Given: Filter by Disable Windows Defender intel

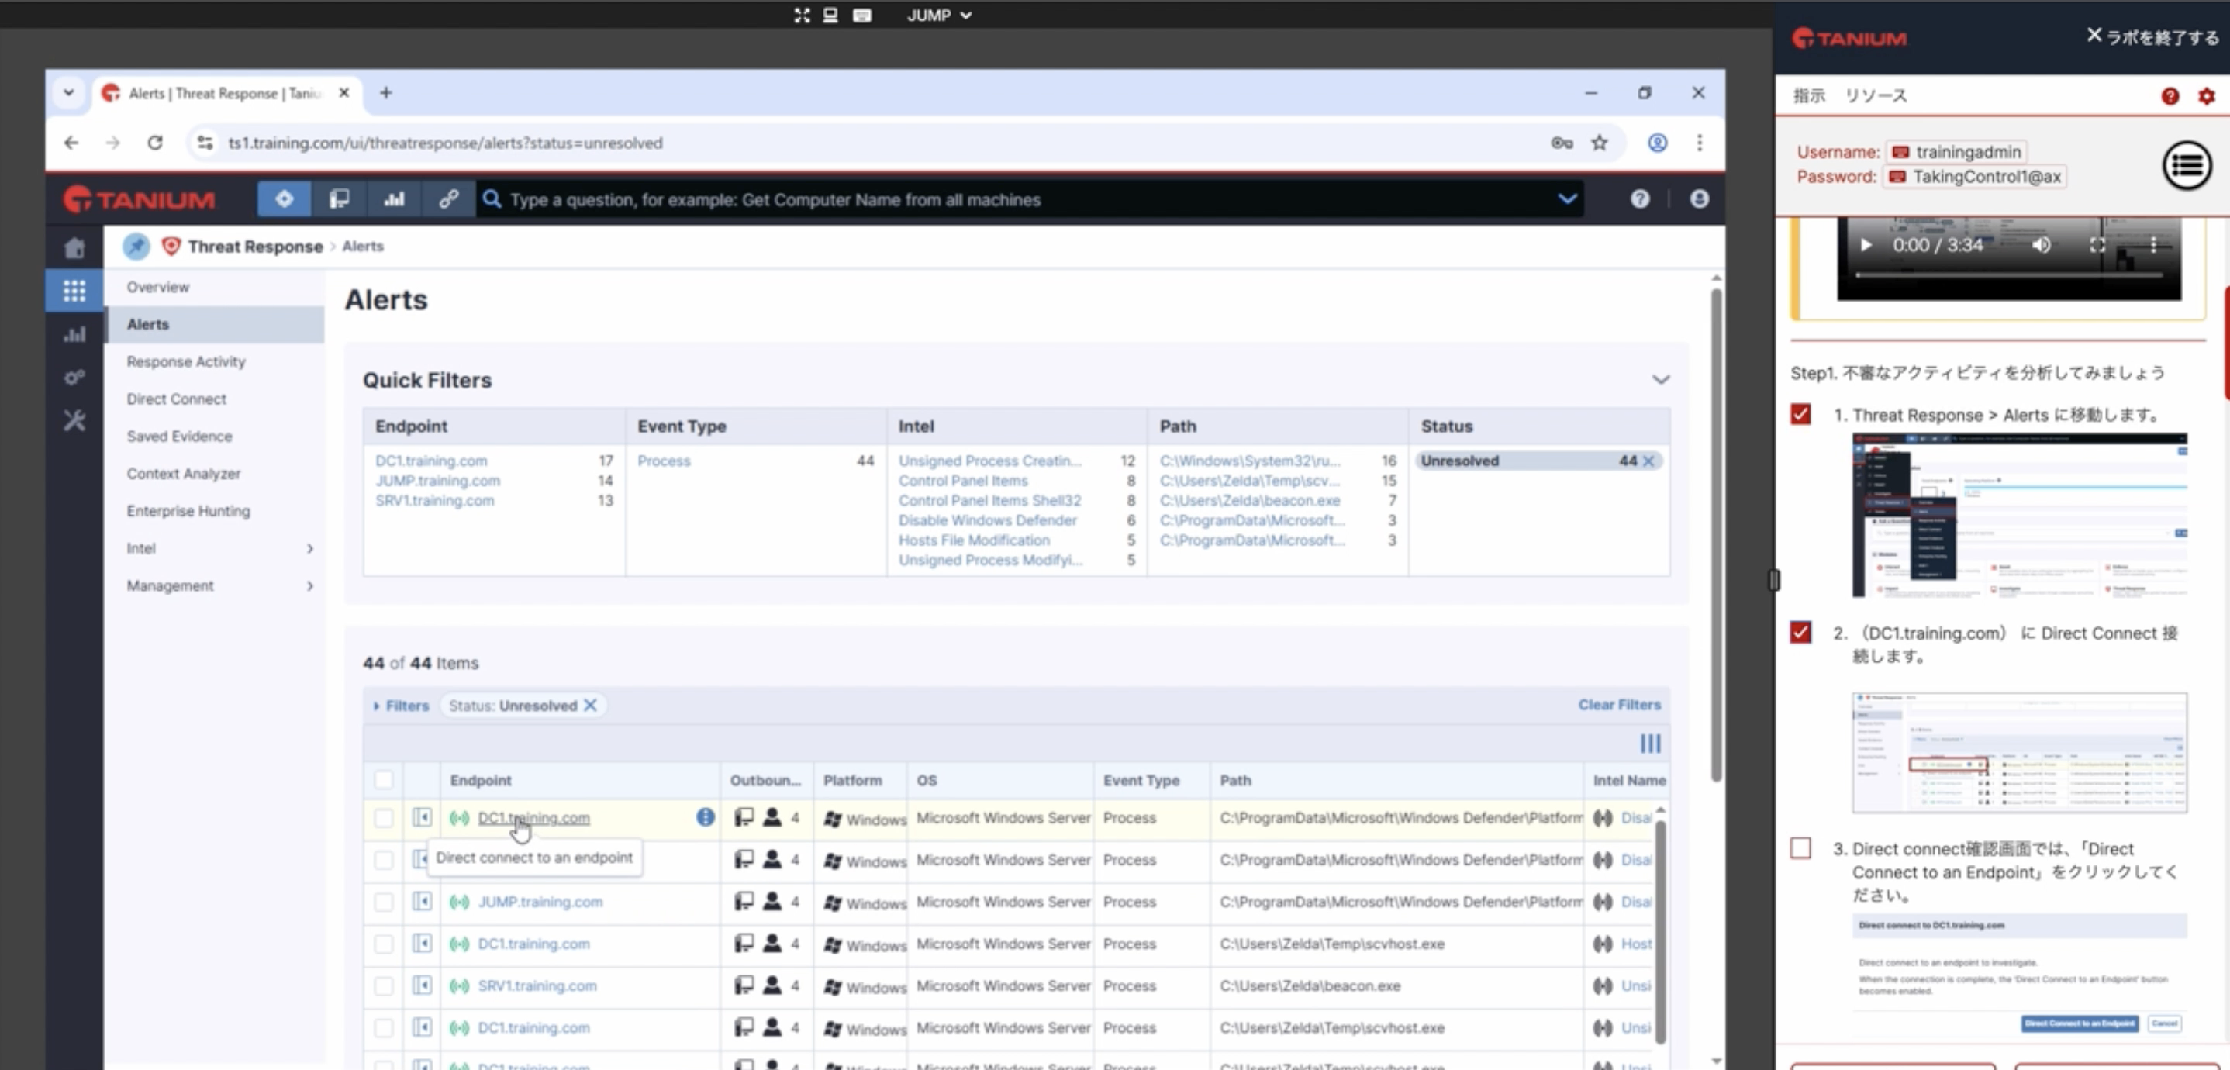Looking at the screenshot, I should click(988, 520).
